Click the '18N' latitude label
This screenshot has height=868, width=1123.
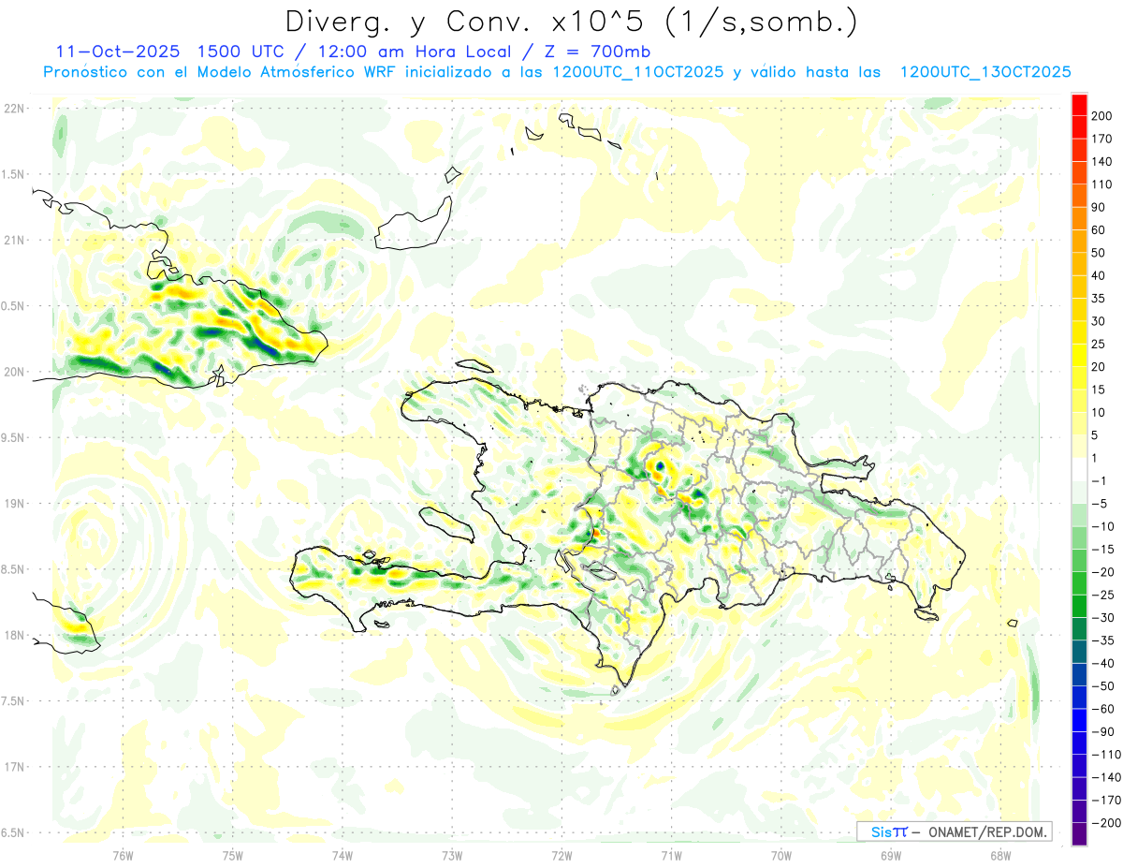click(14, 636)
